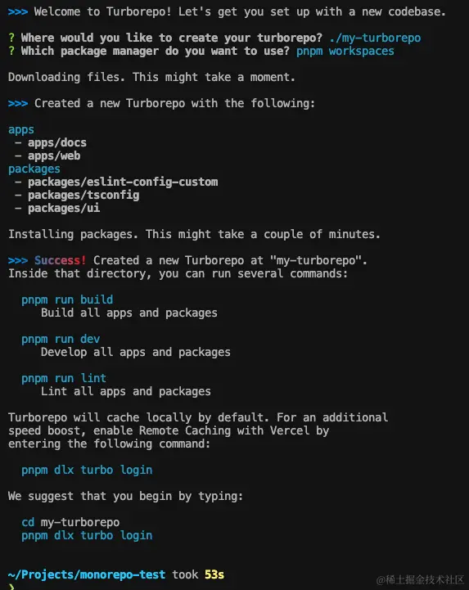Click the >>> prompt marker before Welcome
The image size is (469, 590).
[x=18, y=11]
